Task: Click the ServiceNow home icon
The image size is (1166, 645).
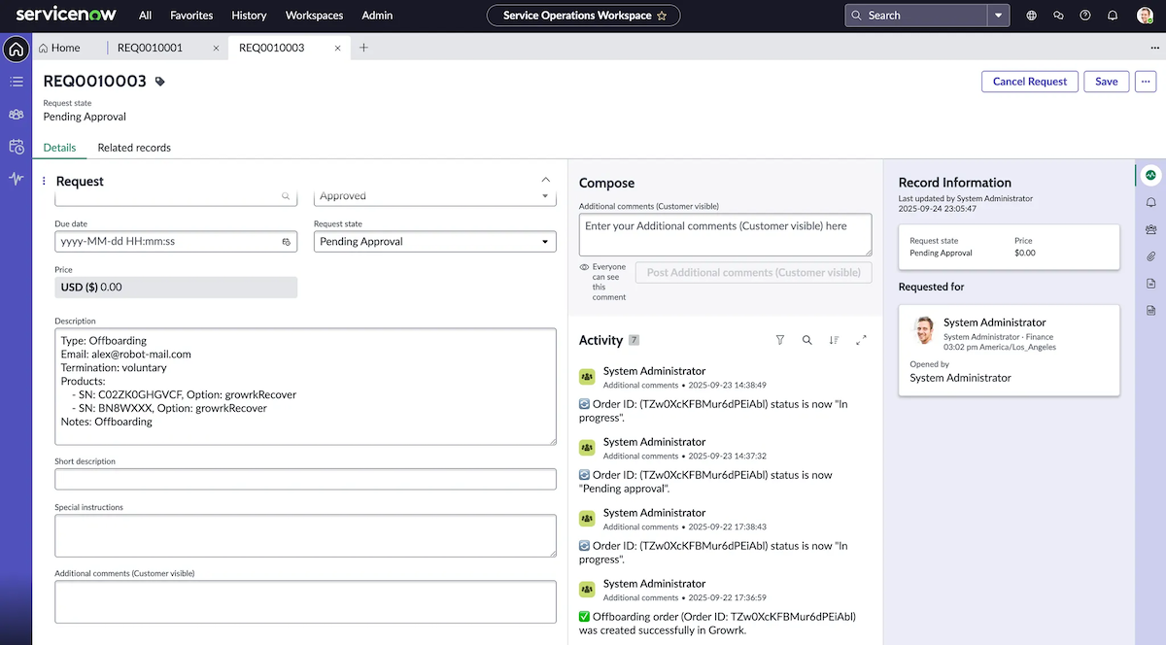Action: tap(16, 48)
